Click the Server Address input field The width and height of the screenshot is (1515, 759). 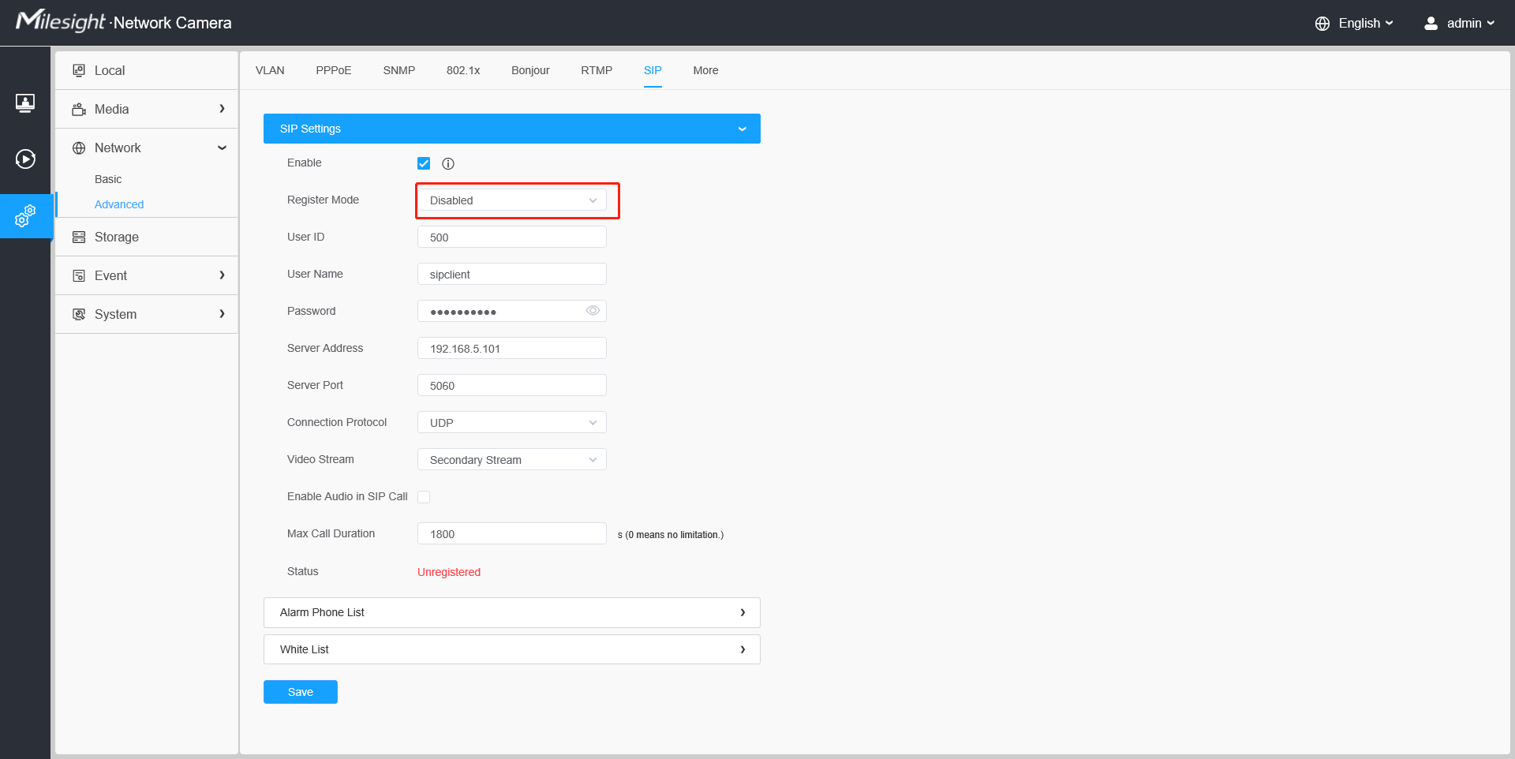(512, 348)
